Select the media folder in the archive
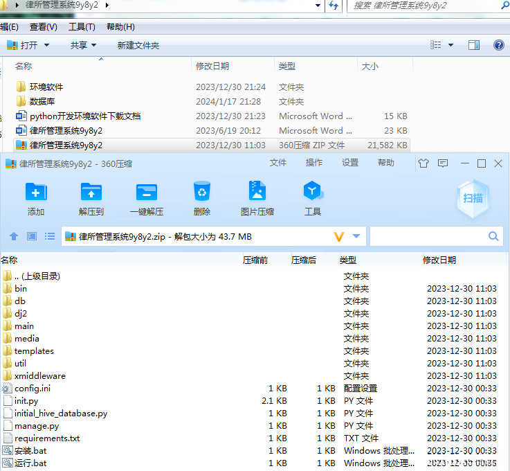Viewport: 510px width, 471px height. click(21, 339)
